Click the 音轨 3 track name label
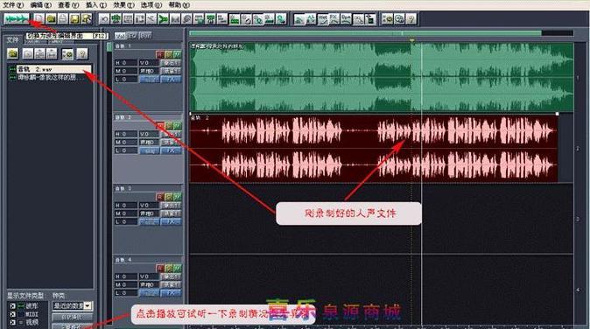This screenshot has height=329, width=590. click(x=123, y=188)
